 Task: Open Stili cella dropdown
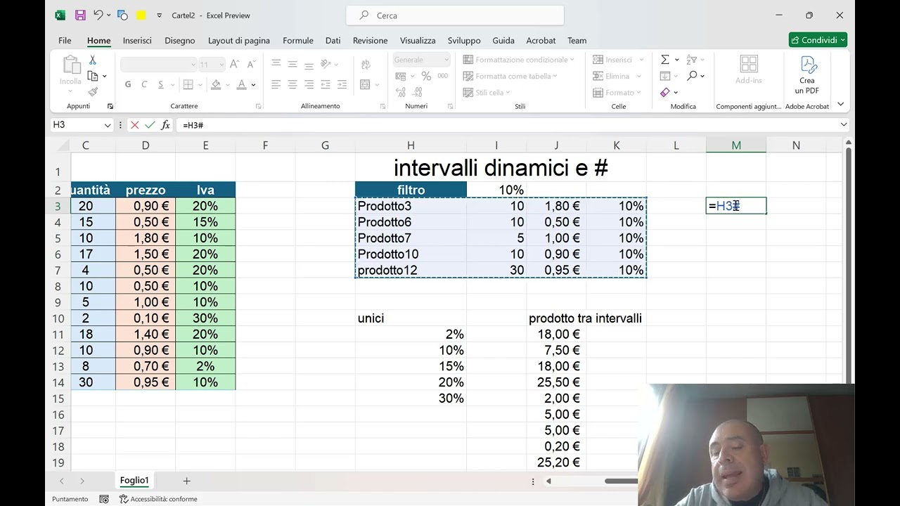click(486, 93)
